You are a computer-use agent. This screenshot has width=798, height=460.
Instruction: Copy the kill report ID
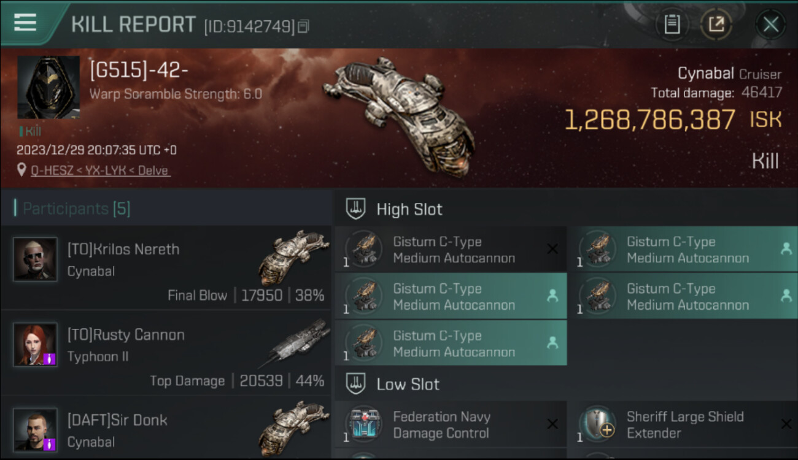point(304,26)
